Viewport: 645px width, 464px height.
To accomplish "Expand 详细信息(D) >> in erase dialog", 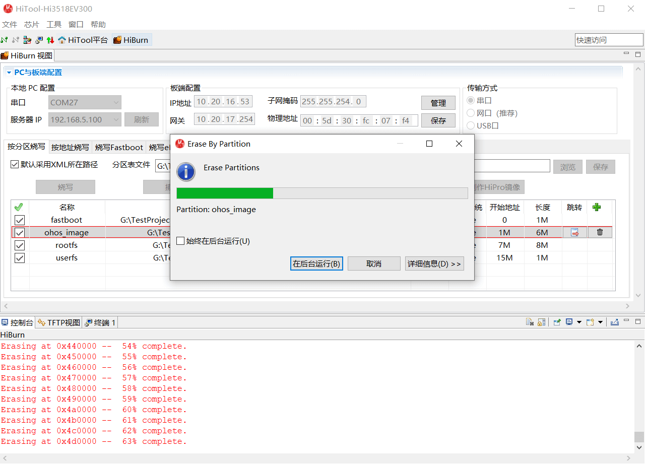I will (434, 263).
